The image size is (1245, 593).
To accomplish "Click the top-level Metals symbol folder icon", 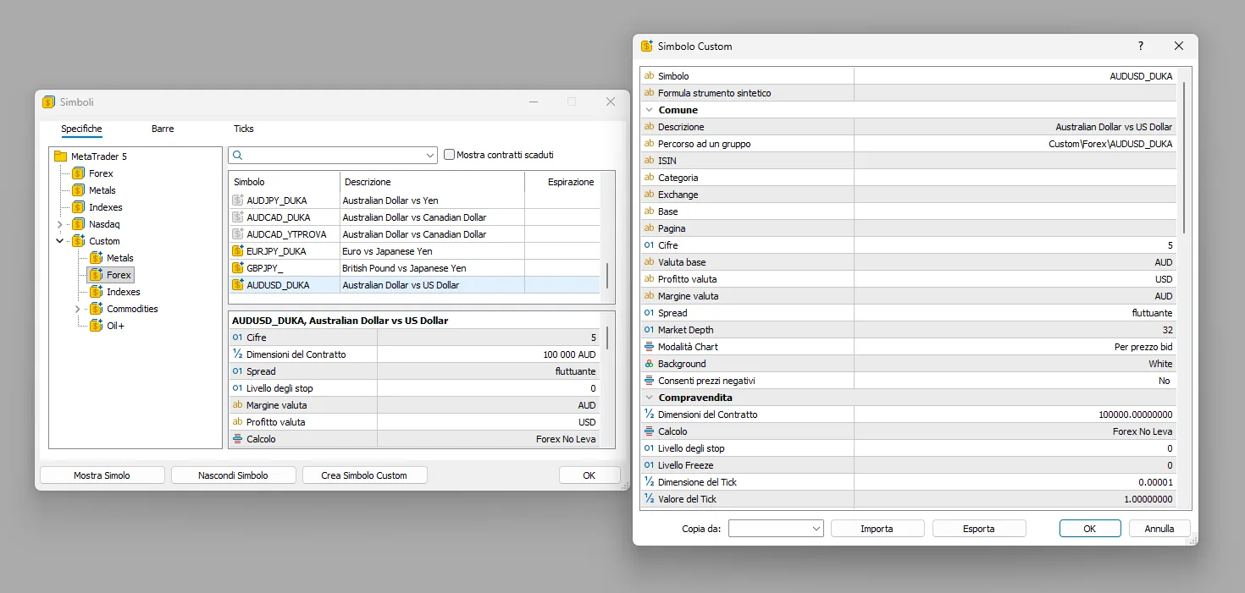I will (79, 190).
